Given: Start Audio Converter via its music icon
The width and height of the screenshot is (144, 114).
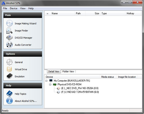Looking at the screenshot, I should click(x=10, y=45).
